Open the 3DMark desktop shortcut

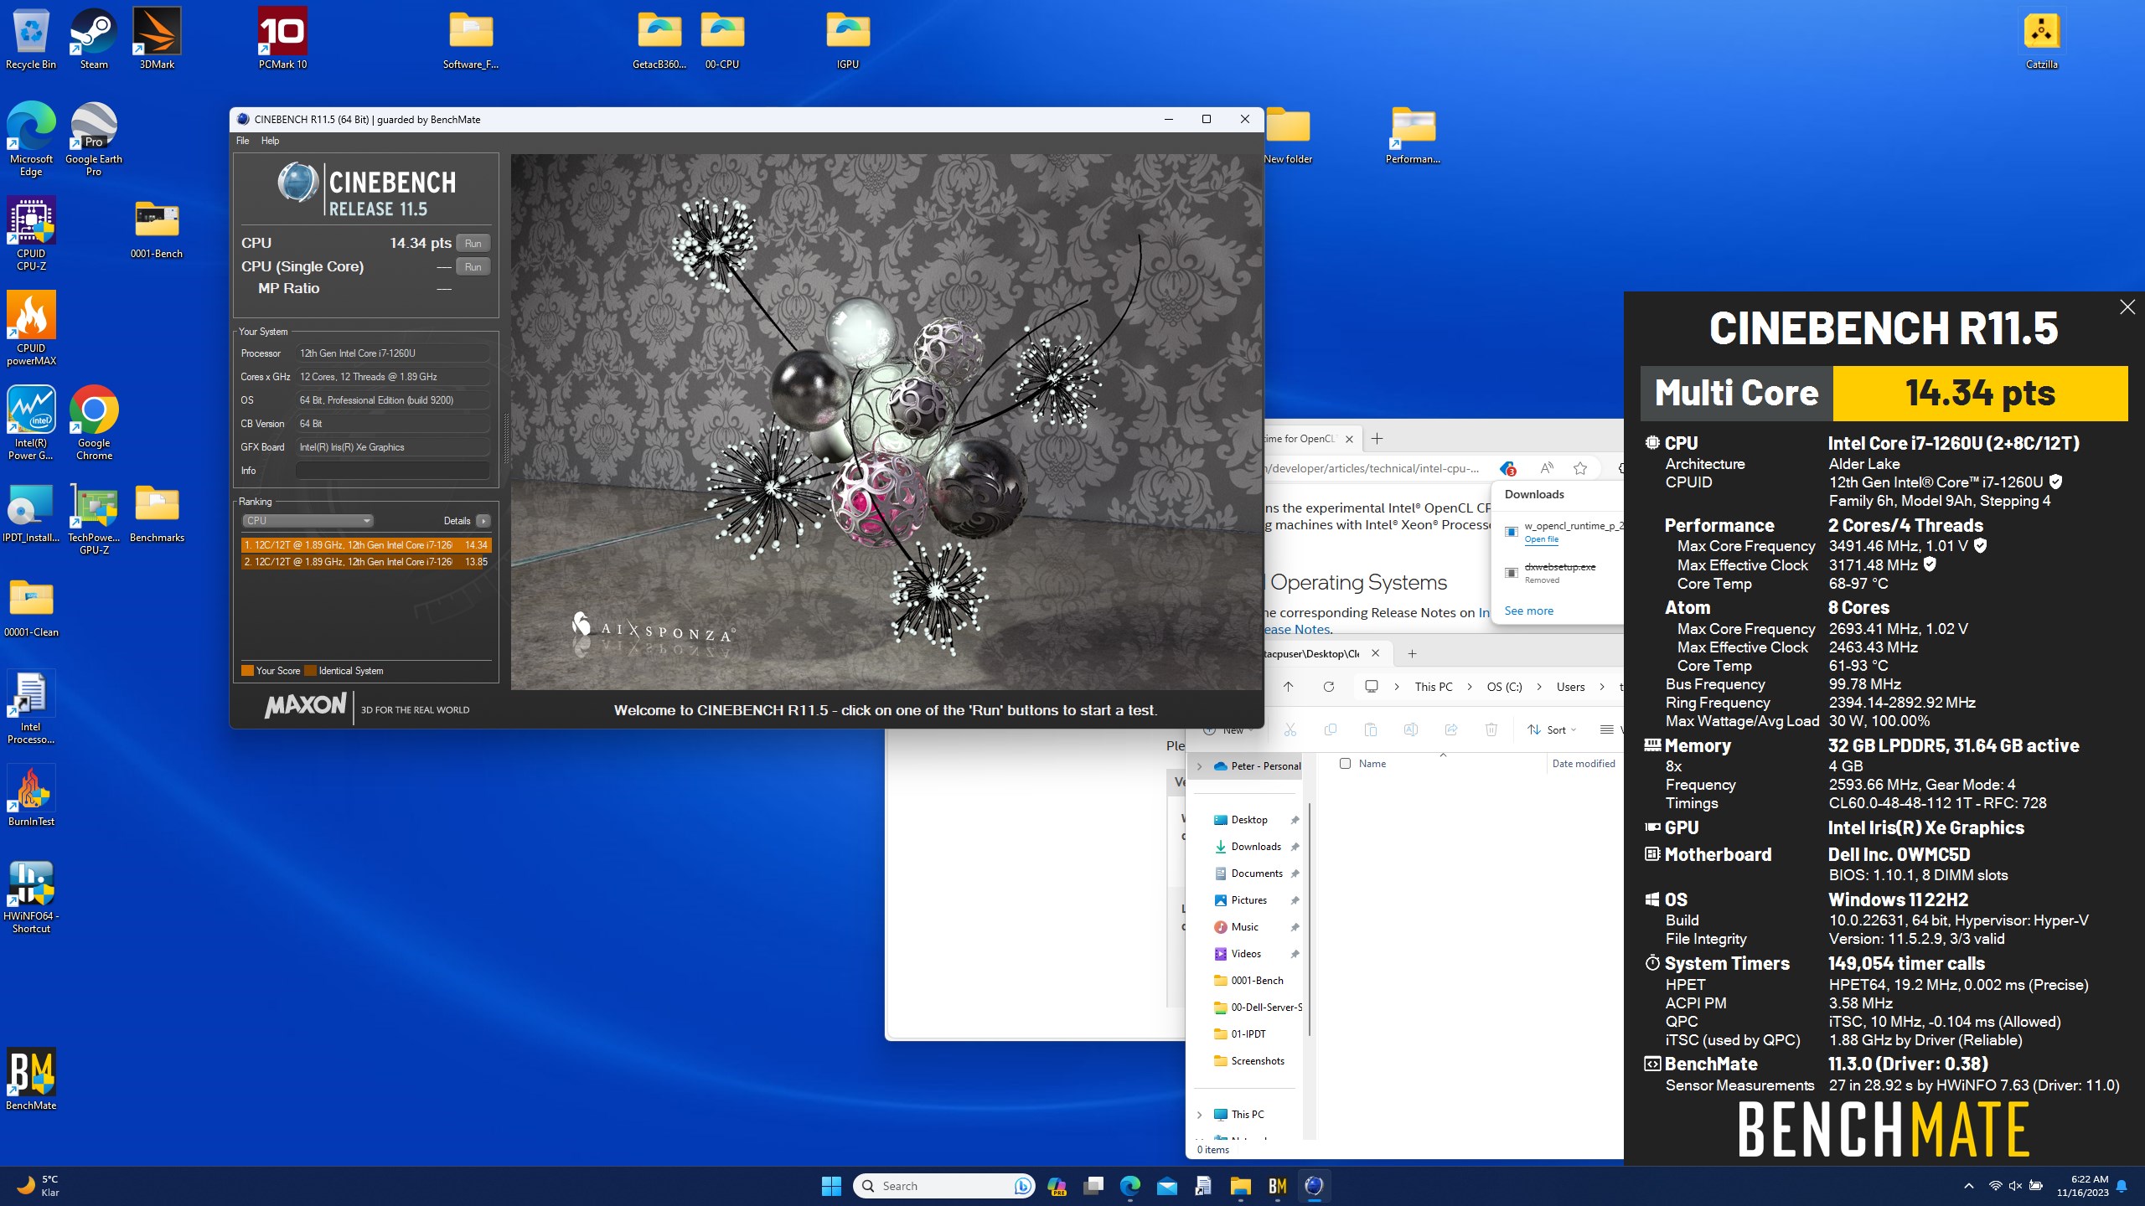157,39
